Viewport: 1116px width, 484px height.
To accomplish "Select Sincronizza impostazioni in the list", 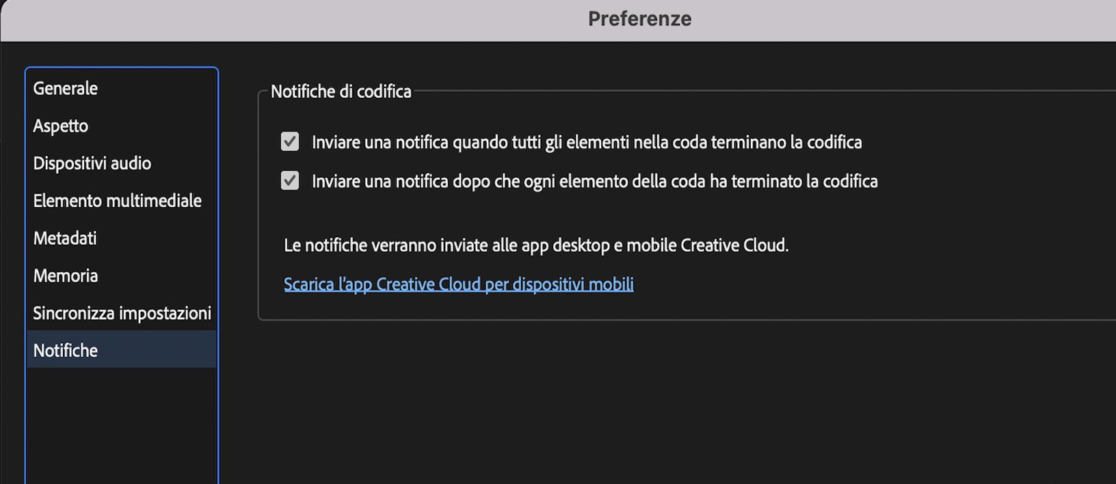I will [122, 312].
